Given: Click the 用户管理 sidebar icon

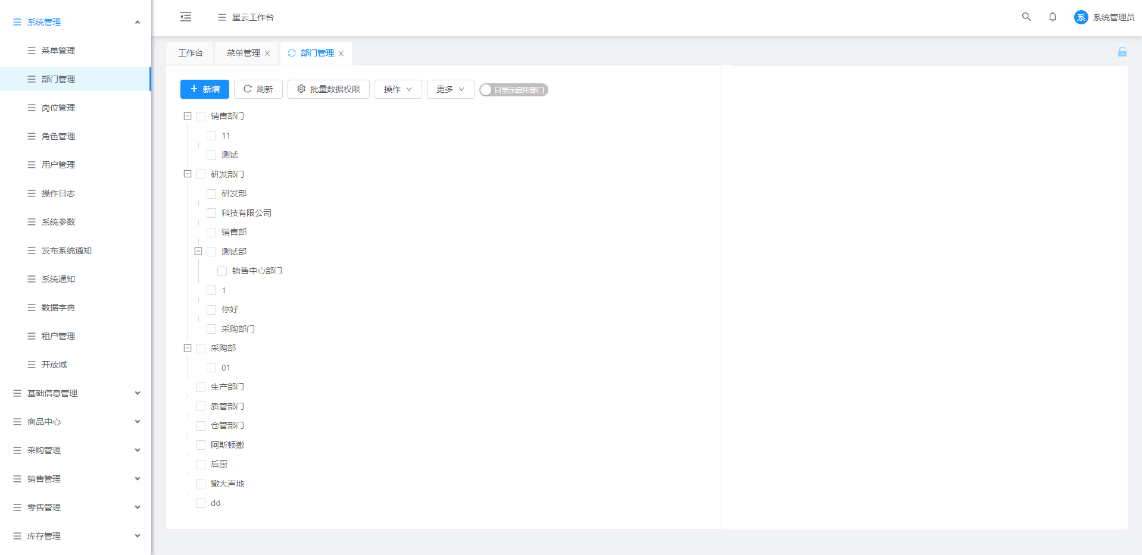Looking at the screenshot, I should (x=32, y=165).
